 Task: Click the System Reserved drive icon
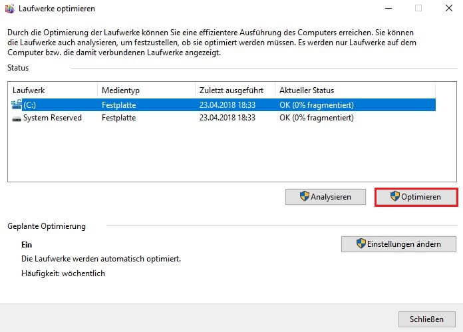[17, 118]
